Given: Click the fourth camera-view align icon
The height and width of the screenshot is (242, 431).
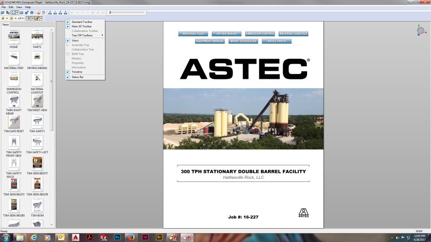Looking at the screenshot, I should pos(66,13).
